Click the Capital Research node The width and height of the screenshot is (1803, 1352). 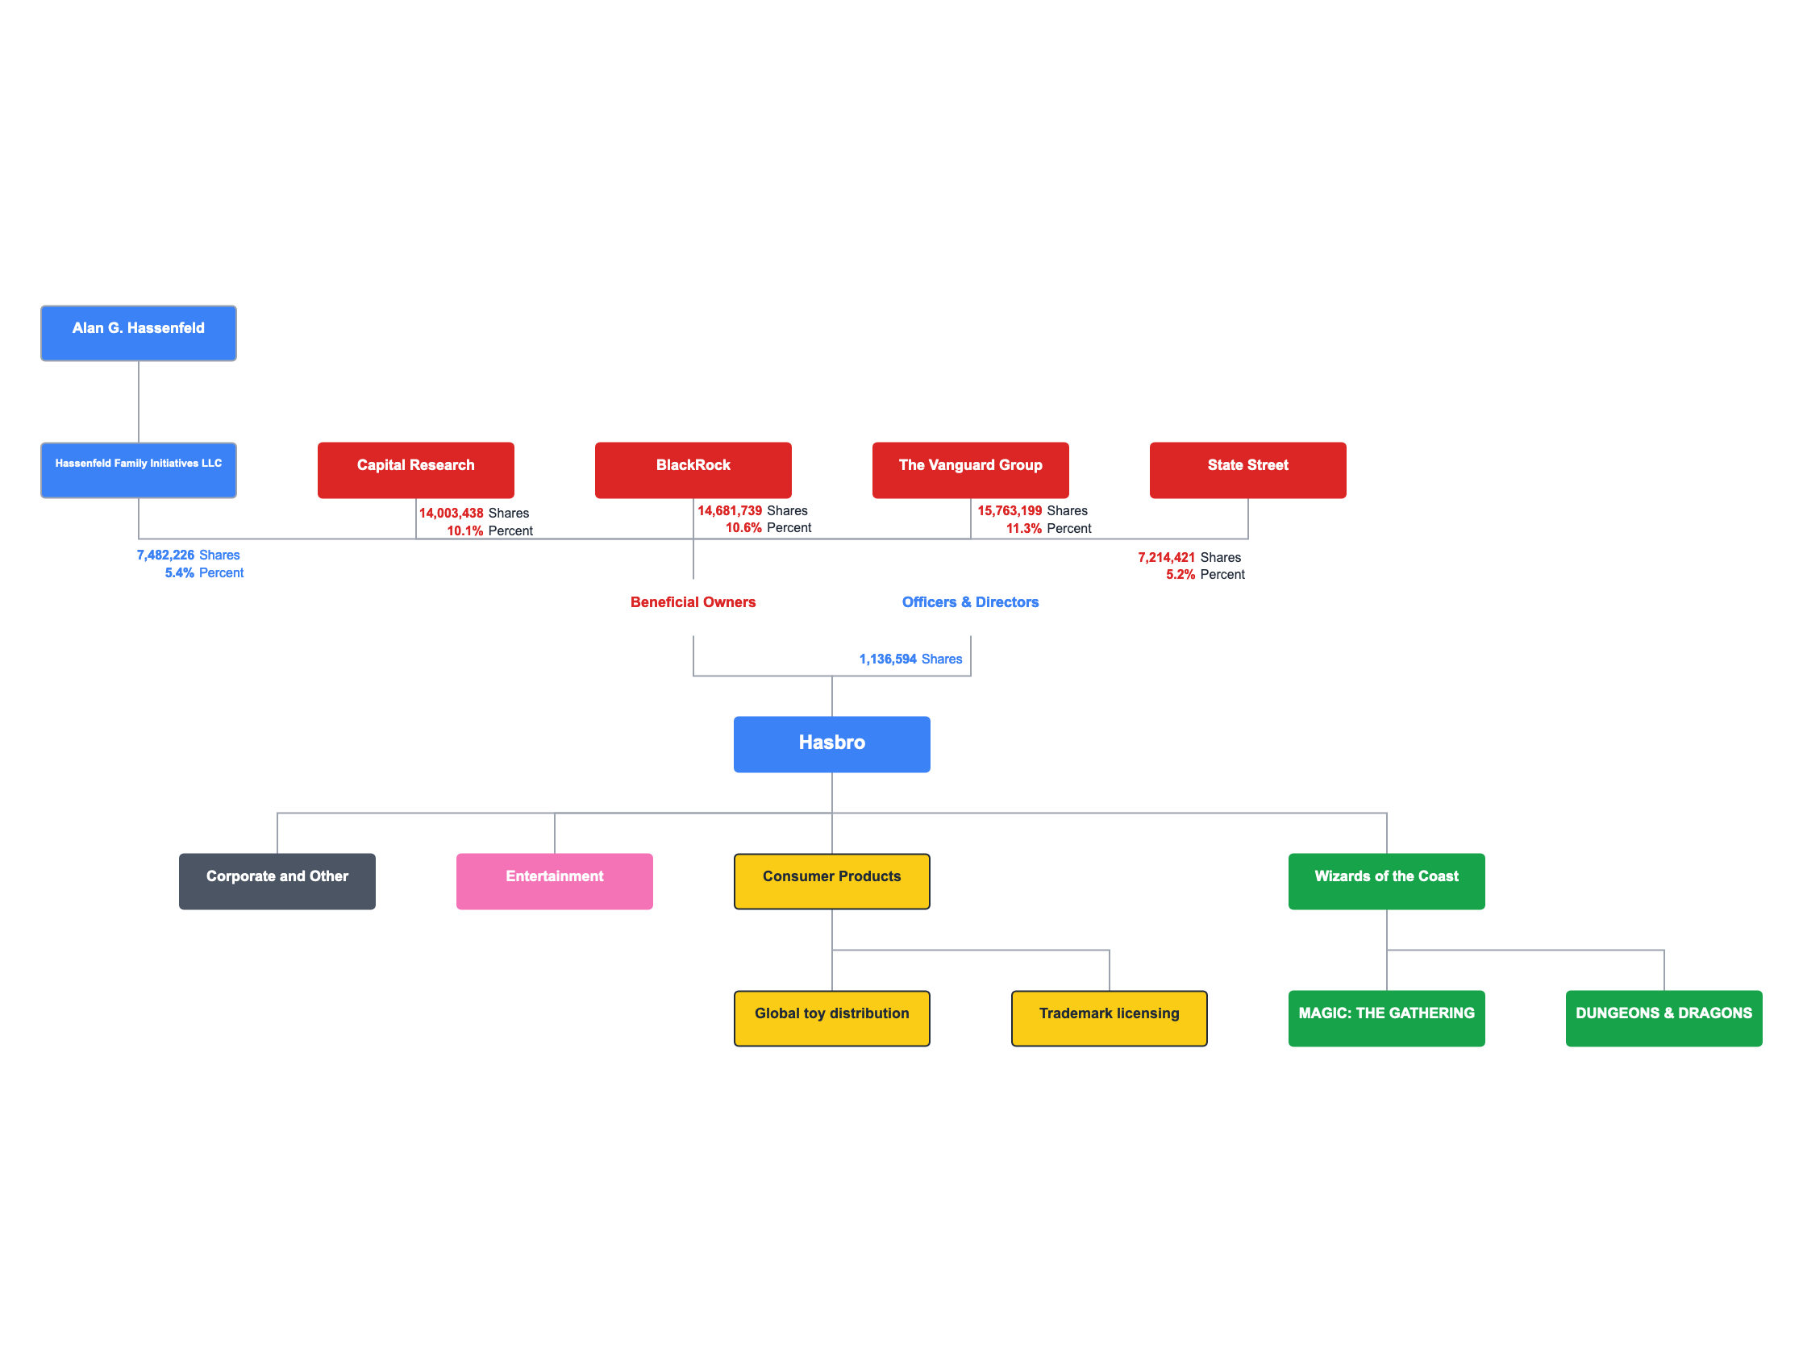click(x=412, y=466)
